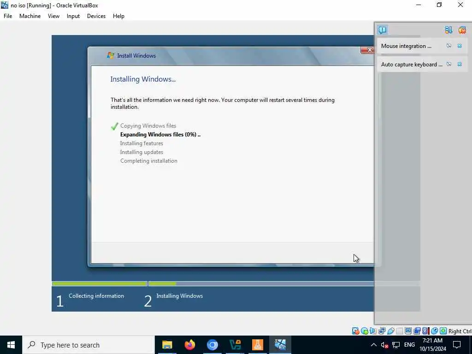This screenshot has width=472, height=354.
Task: Click the notification sort order icon
Action: tap(448, 30)
